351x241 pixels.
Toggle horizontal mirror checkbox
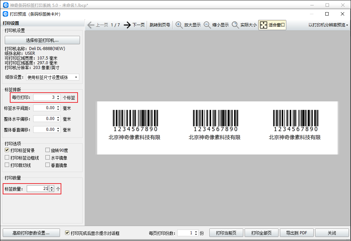click(47, 158)
